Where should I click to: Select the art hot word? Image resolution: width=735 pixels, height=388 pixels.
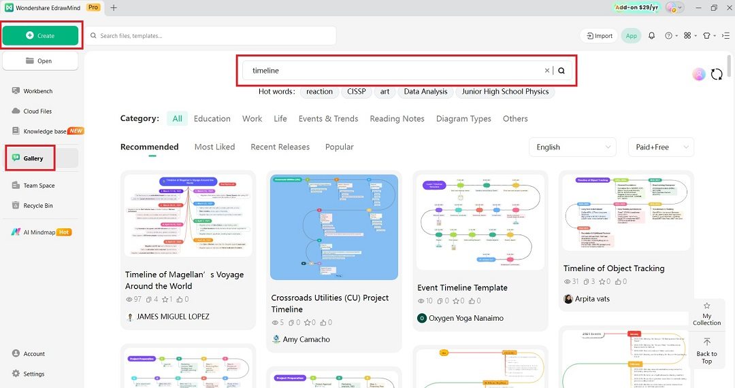point(385,92)
